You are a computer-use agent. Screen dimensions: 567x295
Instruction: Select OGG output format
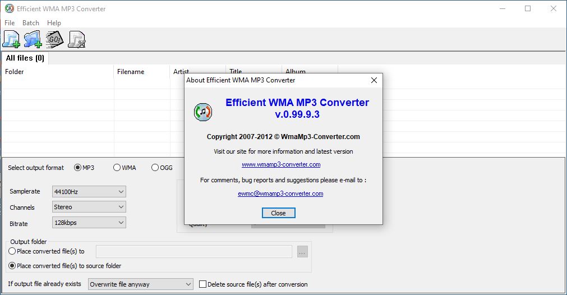(x=162, y=168)
